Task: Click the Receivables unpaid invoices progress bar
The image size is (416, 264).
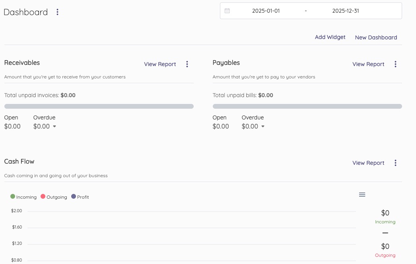Action: point(99,106)
